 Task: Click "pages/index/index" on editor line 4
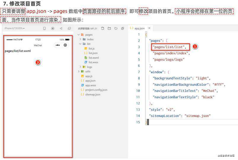(x=170, y=53)
